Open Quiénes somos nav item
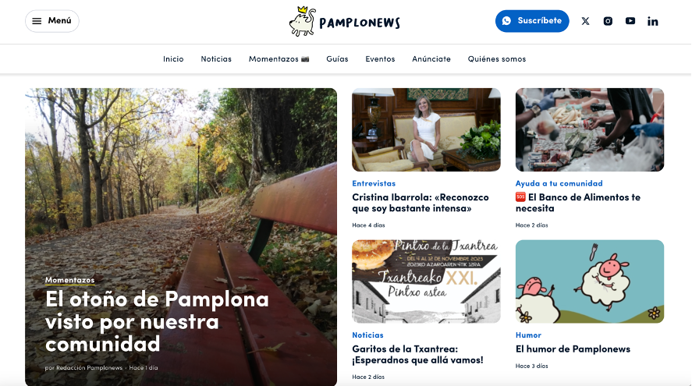 click(496, 58)
